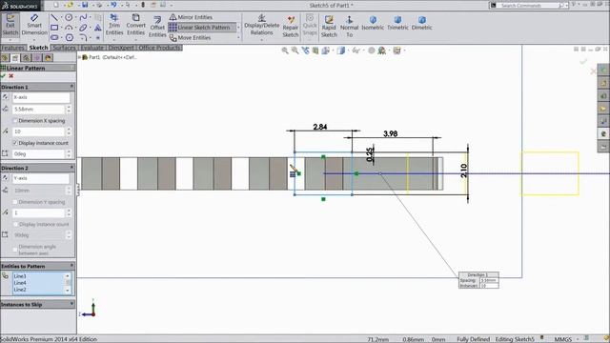Click the Direction 1 angle field 0deg
The height and width of the screenshot is (343, 610).
coord(38,154)
